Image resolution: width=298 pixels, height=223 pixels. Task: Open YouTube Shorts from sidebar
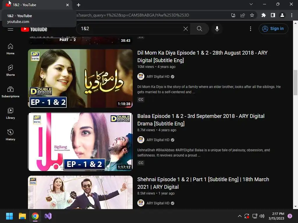[10, 71]
